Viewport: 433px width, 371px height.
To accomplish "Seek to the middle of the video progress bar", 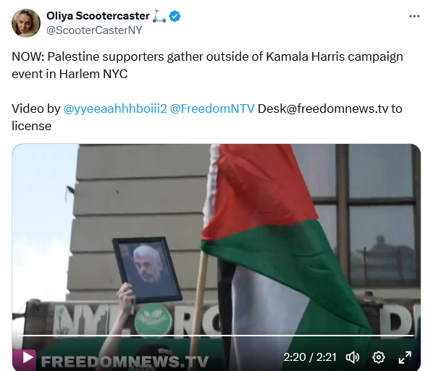I will (x=216, y=336).
